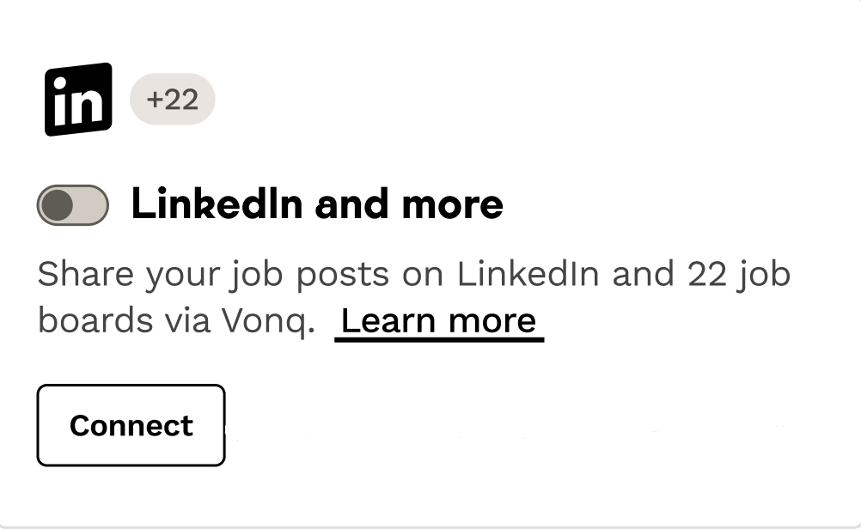Click the grey +22 counter next to LinkedIn logo
The height and width of the screenshot is (529, 861).
[172, 100]
